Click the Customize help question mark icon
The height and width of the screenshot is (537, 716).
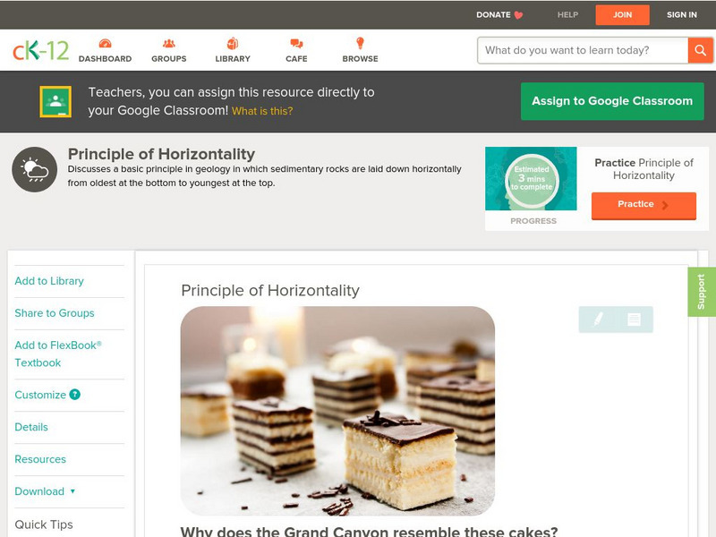75,395
